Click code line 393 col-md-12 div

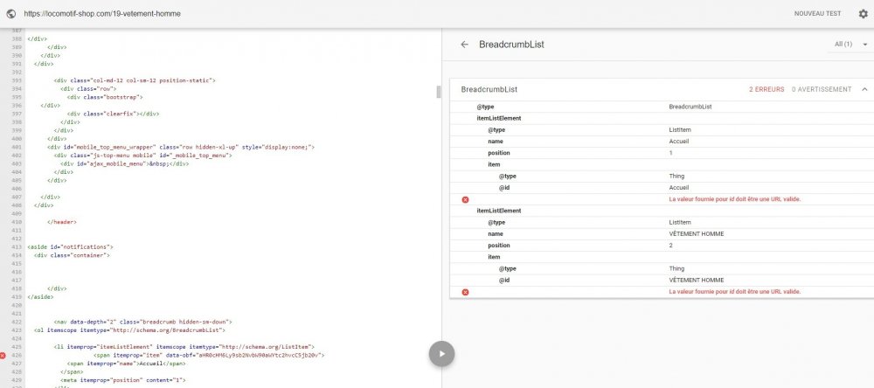pyautogui.click(x=135, y=80)
